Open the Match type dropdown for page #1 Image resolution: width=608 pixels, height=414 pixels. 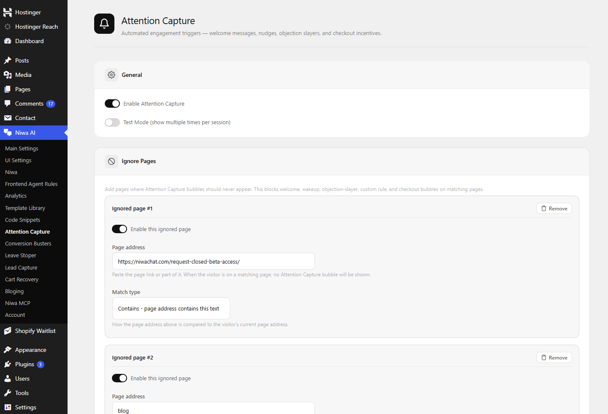pyautogui.click(x=171, y=308)
